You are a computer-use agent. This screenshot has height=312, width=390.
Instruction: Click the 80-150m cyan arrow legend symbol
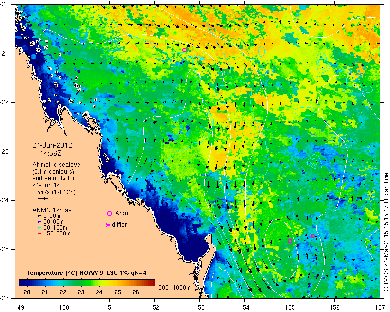[x=39, y=228]
